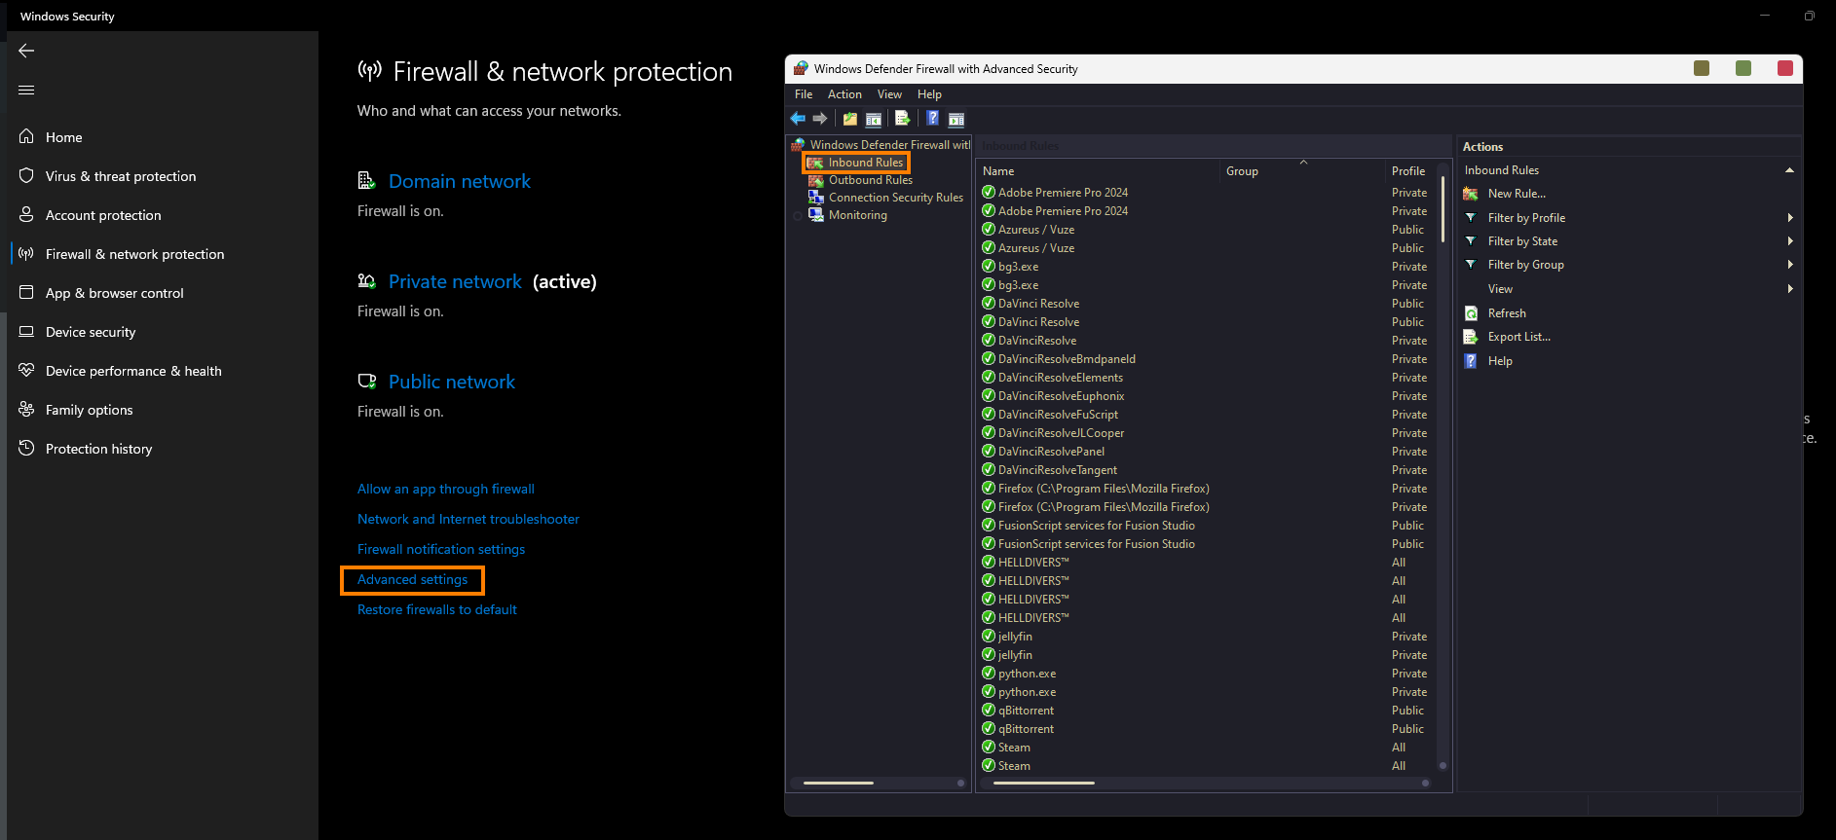Click the window icon for App & browser control

tap(26, 292)
